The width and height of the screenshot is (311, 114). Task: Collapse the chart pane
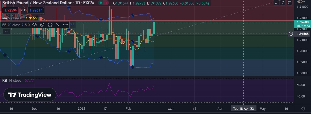283,3
